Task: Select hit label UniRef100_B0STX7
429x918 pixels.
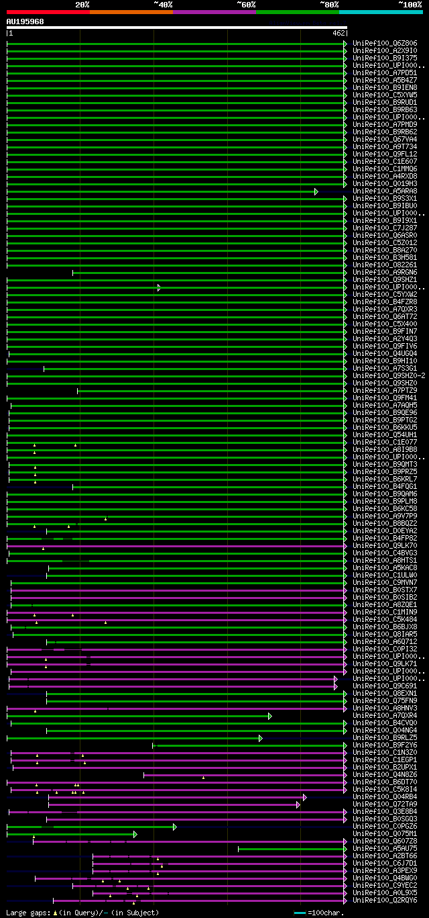Action: (385, 590)
